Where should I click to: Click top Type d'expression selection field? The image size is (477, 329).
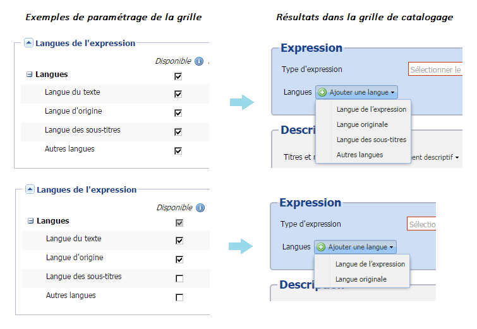pos(435,69)
